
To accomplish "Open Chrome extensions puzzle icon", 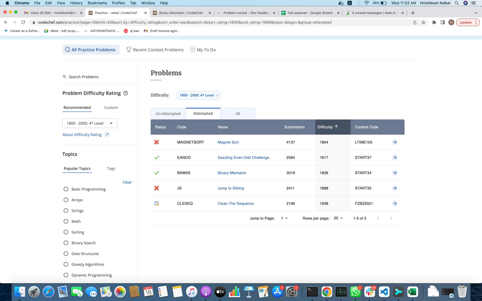I will click(x=434, y=22).
